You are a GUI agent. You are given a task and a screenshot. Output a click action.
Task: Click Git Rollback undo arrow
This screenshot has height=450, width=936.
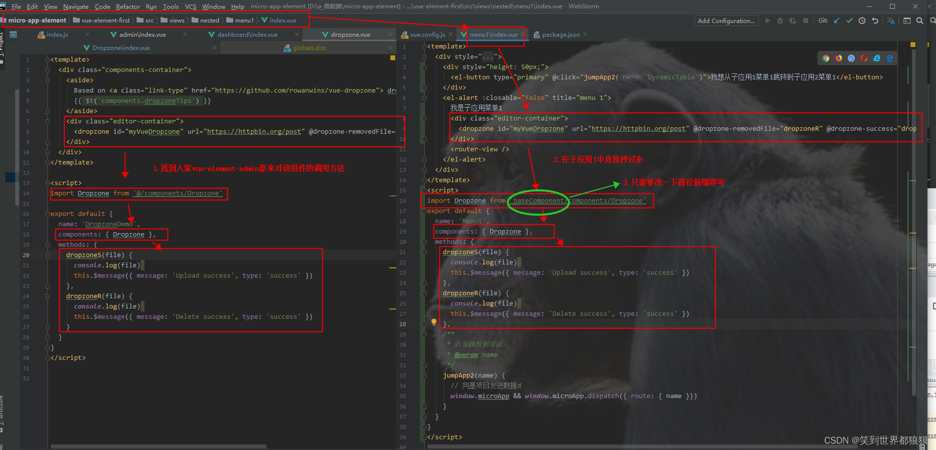click(875, 21)
